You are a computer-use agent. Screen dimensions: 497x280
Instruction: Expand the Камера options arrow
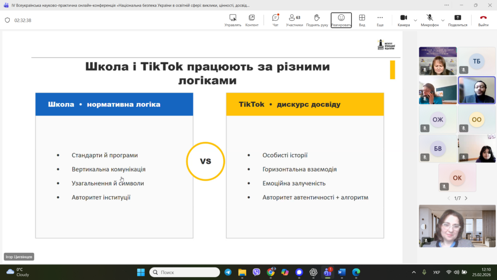coord(415,20)
